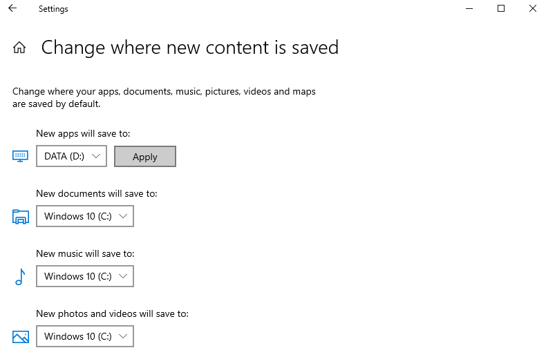Click the back arrow in Settings
This screenshot has height=359, width=546.
pos(12,9)
